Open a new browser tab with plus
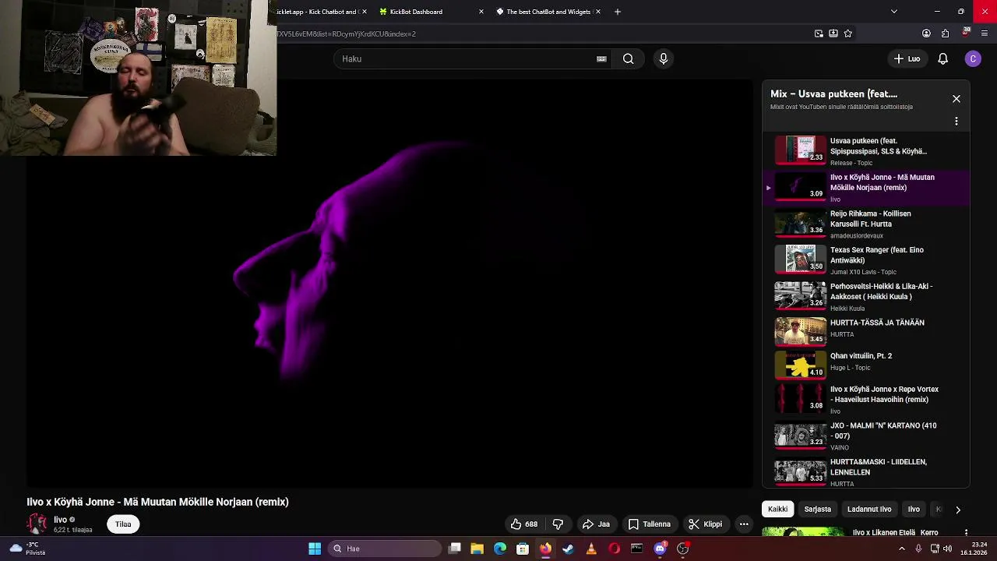The width and height of the screenshot is (997, 561). [618, 12]
